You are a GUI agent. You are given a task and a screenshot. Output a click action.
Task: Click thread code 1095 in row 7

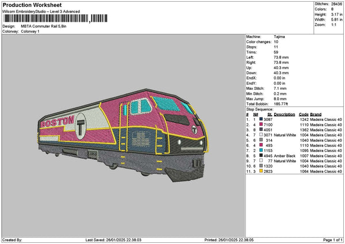pyautogui.click(x=304, y=150)
